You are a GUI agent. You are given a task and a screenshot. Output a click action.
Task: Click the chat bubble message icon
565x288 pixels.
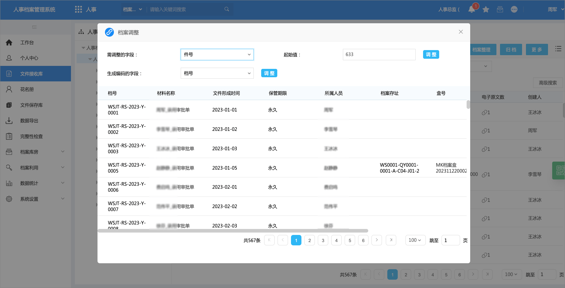[514, 10]
